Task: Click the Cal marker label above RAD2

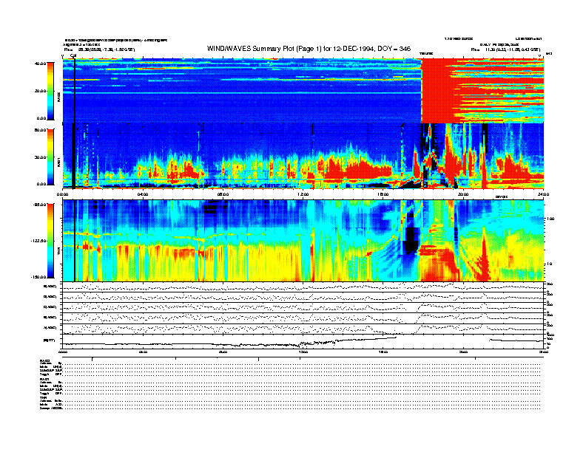Action: tap(73, 55)
